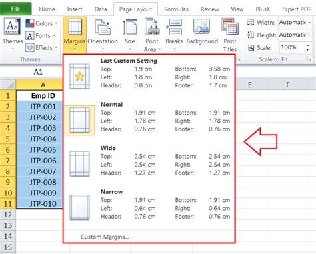
Task: Switch to the Formulas tab
Action: (176, 9)
